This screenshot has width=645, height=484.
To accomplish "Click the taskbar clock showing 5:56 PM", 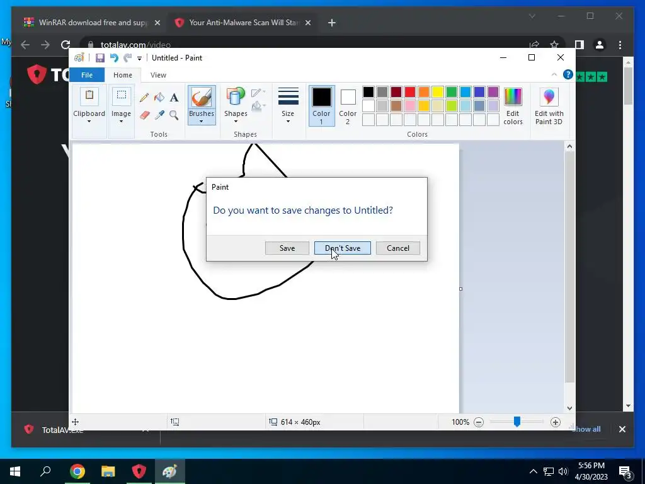I will [591, 471].
